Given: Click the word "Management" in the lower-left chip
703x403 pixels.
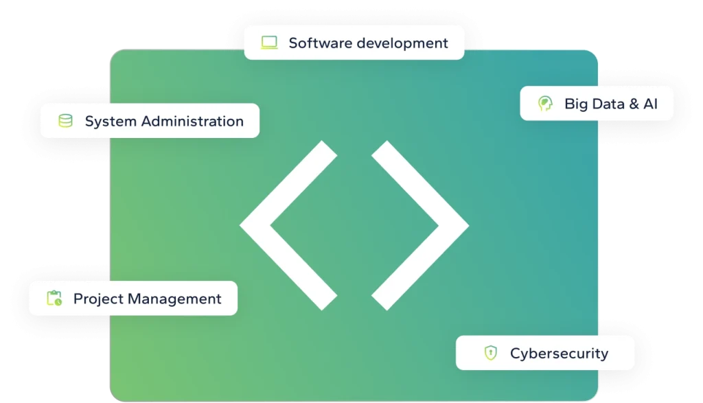Looking at the screenshot, I should (175, 299).
